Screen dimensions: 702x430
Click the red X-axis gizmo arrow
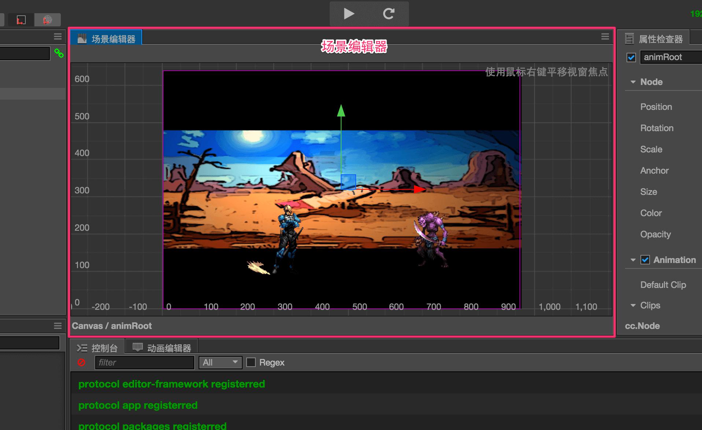pos(419,189)
